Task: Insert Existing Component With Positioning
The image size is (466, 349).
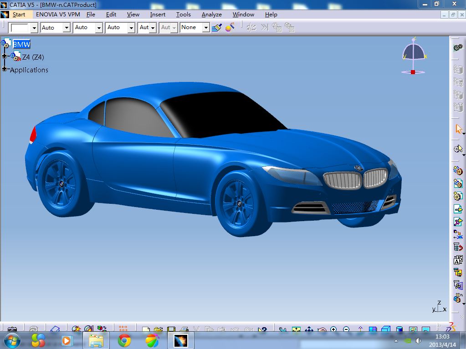Action: (458, 222)
